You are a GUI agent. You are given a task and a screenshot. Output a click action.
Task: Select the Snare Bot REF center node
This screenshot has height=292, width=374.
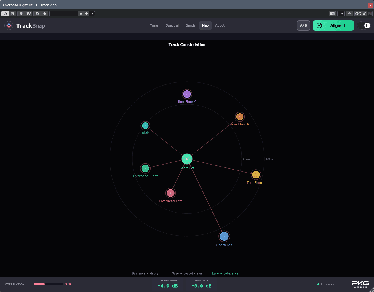[x=187, y=159]
